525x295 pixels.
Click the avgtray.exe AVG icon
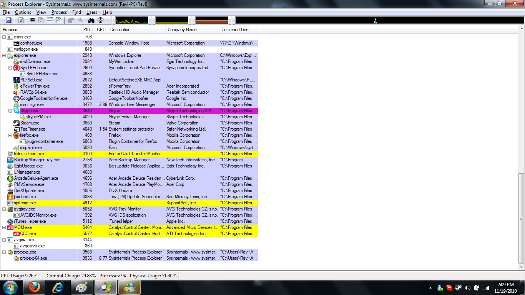pyautogui.click(x=10, y=209)
